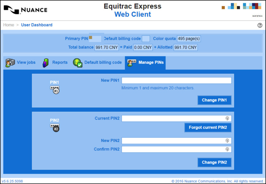Click the Color quota 495 page(s) value
This screenshot has width=266, height=184.
pyautogui.click(x=189, y=39)
